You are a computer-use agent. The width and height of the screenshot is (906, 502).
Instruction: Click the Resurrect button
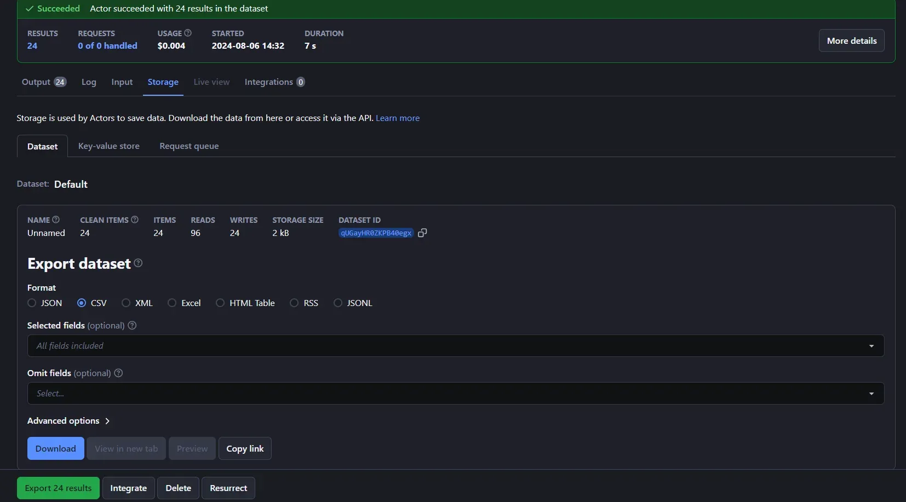click(228, 488)
